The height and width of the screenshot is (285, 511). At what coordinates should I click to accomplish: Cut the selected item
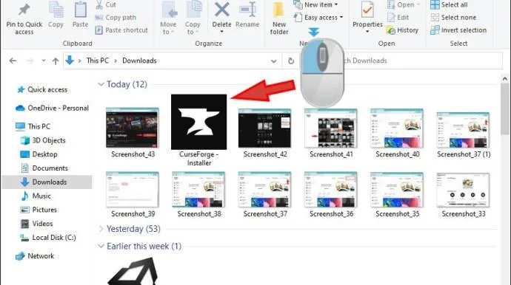[x=106, y=4]
